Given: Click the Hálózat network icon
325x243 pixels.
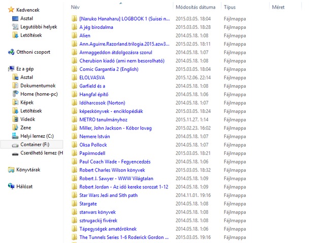Looking at the screenshot, I should tap(11, 186).
